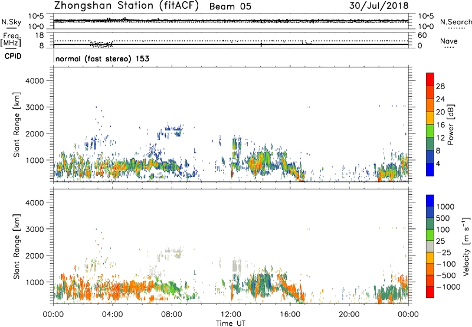
Task: Click the 'Zhongshan Station (fitACF)' title
Action: 126,6
